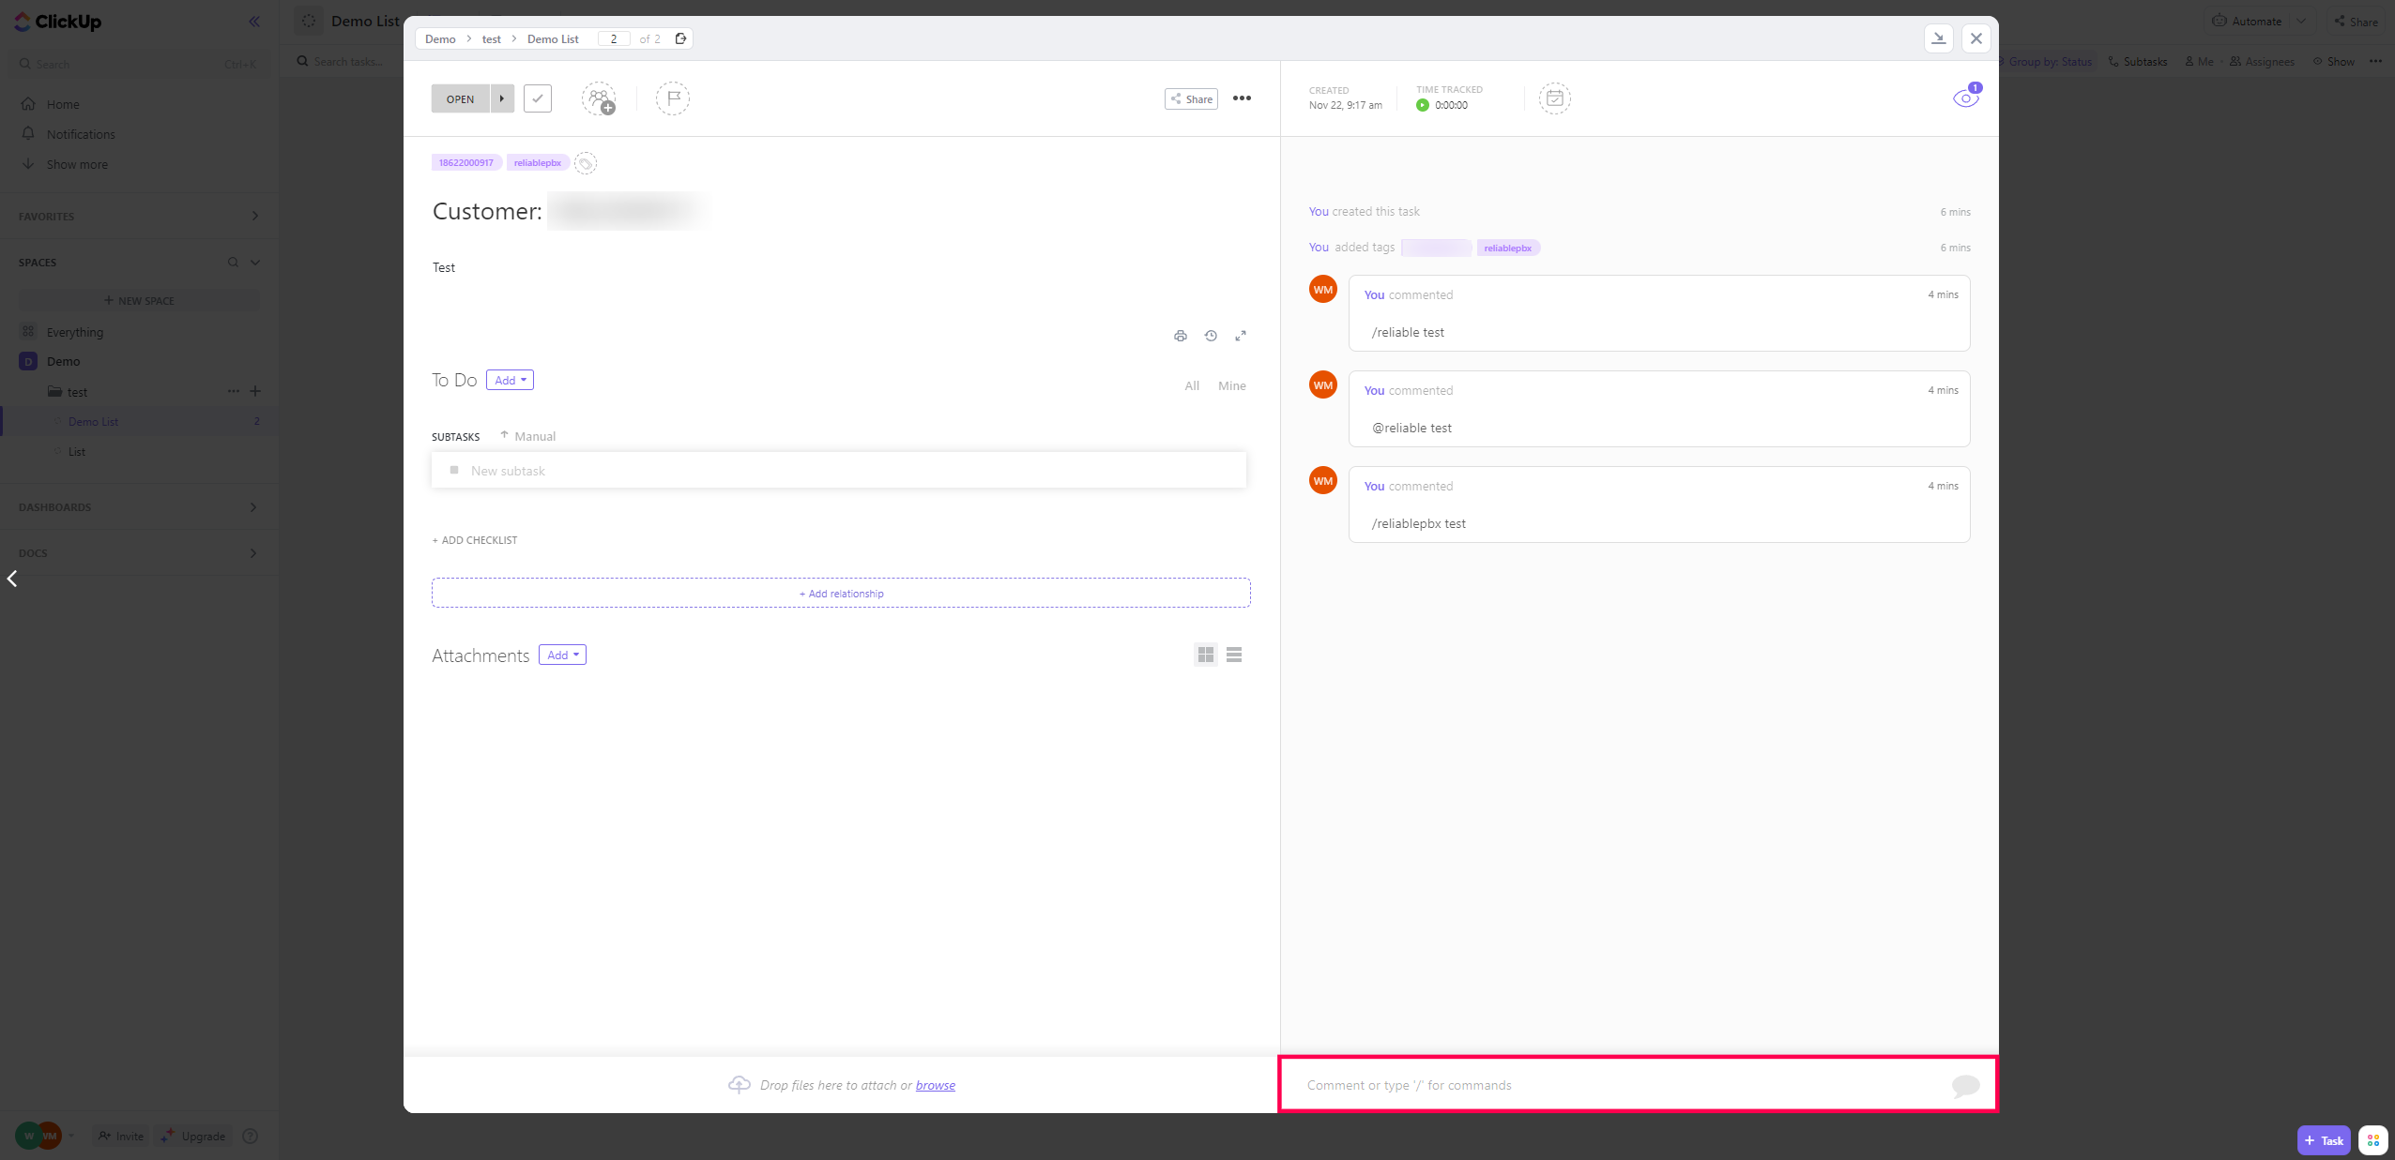Click Show more in sidebar
This screenshot has width=2395, height=1160.
click(x=77, y=164)
